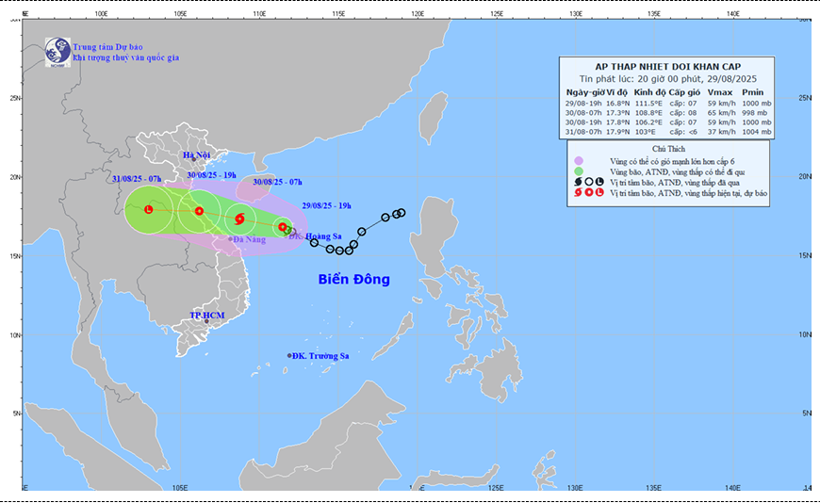Click the green legend color circle
This screenshot has width=820, height=503.
click(x=580, y=170)
